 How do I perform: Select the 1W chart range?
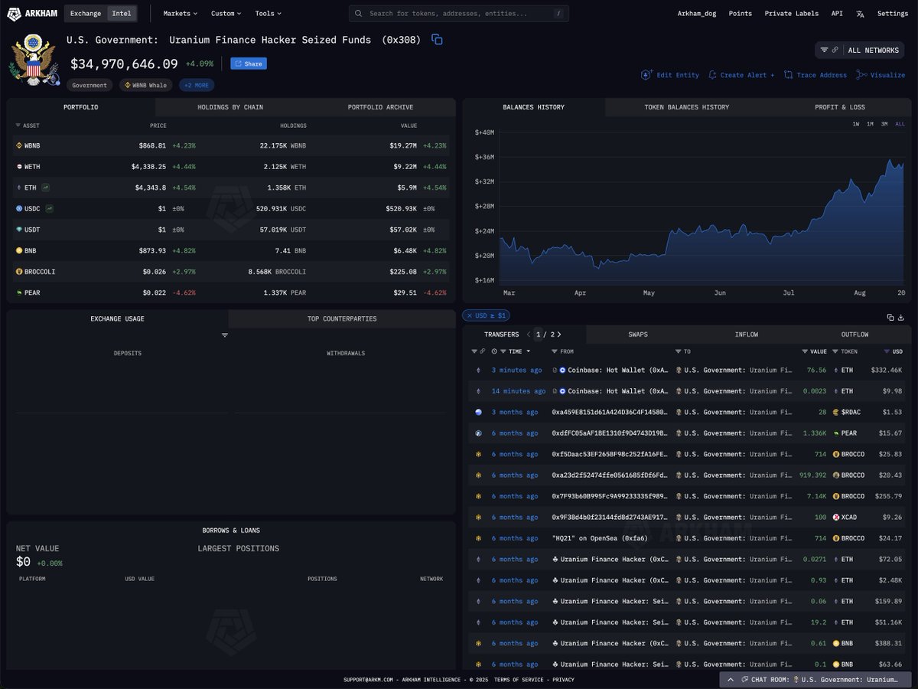tap(855, 124)
